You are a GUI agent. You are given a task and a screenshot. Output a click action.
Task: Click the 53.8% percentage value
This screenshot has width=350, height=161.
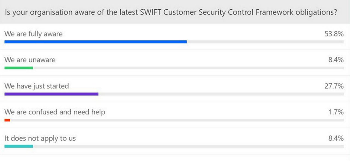333,34
